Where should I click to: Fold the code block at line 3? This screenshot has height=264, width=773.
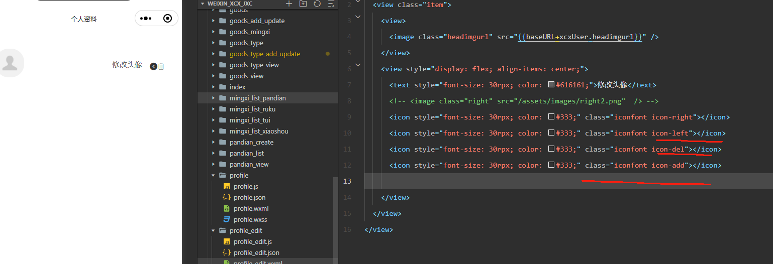pyautogui.click(x=358, y=17)
